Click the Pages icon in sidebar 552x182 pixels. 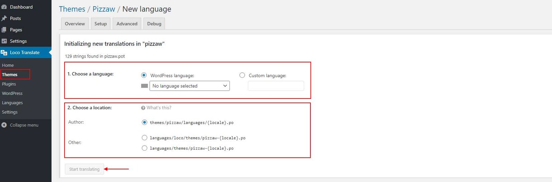(x=4, y=30)
